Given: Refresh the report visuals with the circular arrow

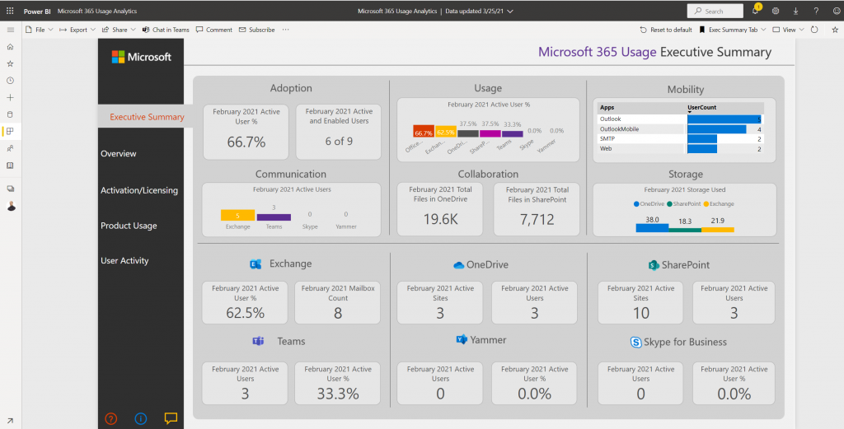Looking at the screenshot, I should point(814,30).
